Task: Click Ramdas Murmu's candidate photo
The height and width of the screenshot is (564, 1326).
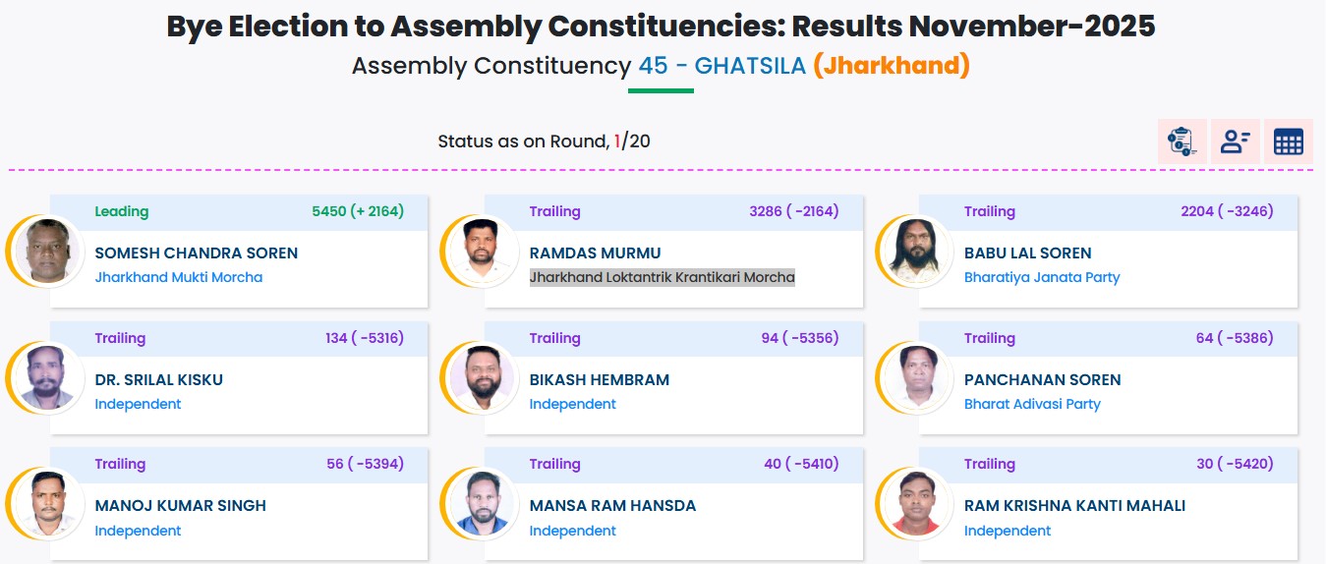Action: point(482,251)
